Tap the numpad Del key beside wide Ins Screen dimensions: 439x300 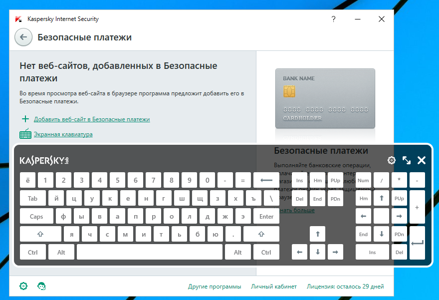pyautogui.click(x=399, y=252)
